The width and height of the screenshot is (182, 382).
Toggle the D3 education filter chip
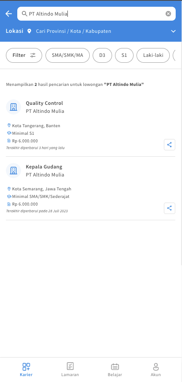pos(102,55)
